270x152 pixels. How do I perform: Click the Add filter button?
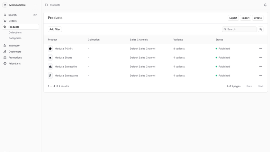pos(55,29)
